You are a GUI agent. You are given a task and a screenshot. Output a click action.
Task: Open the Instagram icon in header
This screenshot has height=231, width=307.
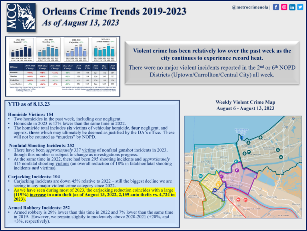click(285, 8)
